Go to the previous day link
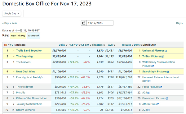This screenshot has width=186, height=114. (6, 23)
